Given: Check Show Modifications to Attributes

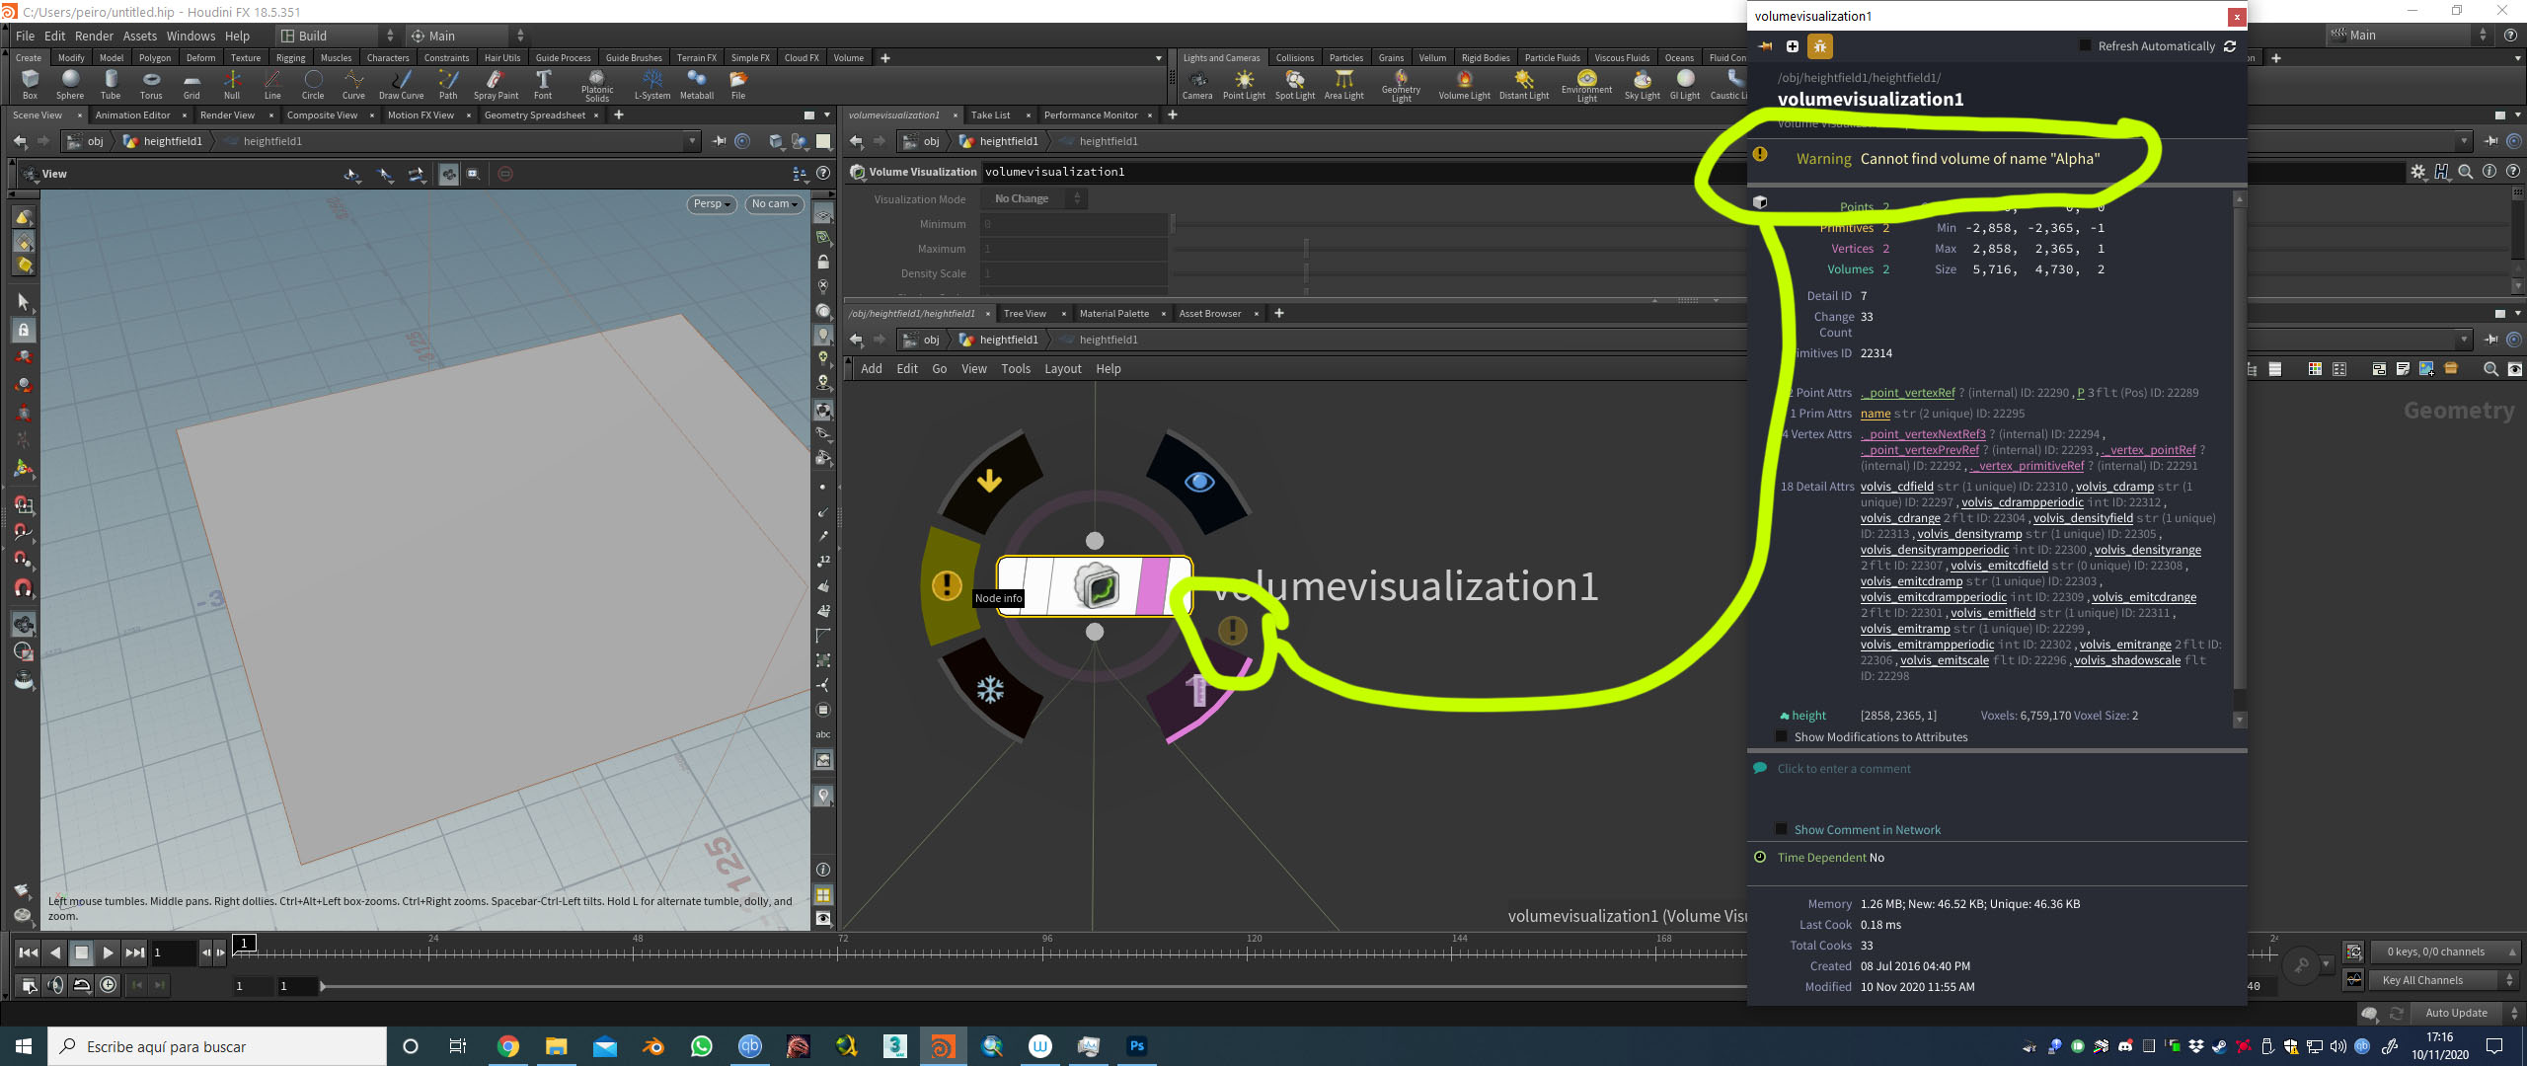Looking at the screenshot, I should point(1781,737).
